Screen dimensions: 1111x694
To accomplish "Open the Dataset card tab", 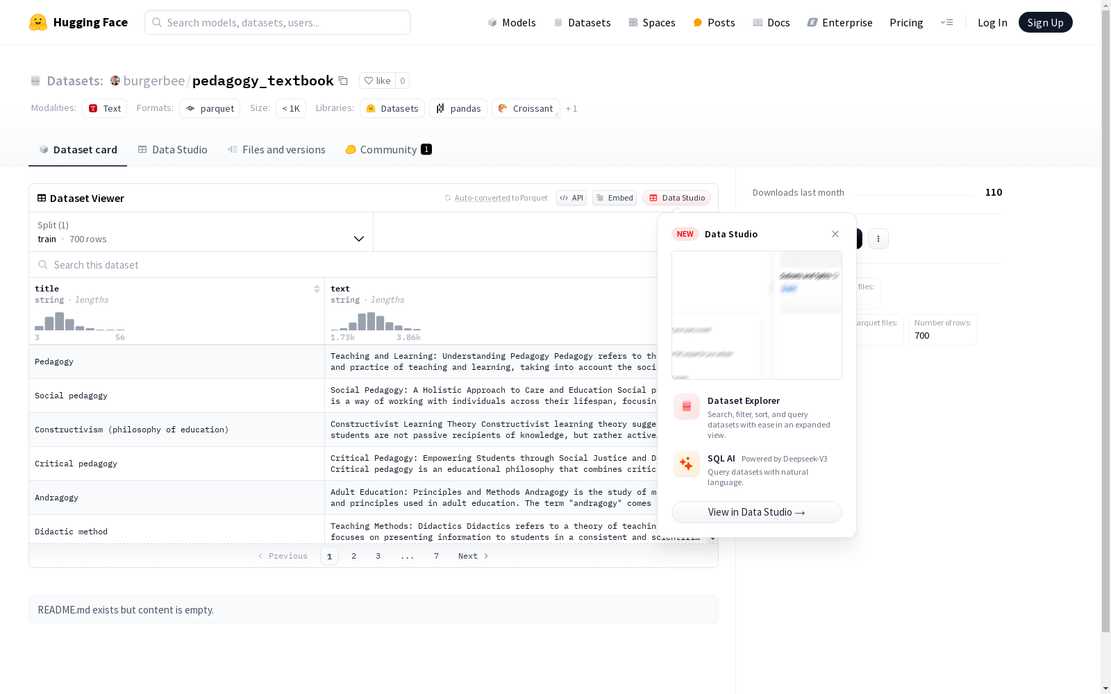I will tap(78, 150).
